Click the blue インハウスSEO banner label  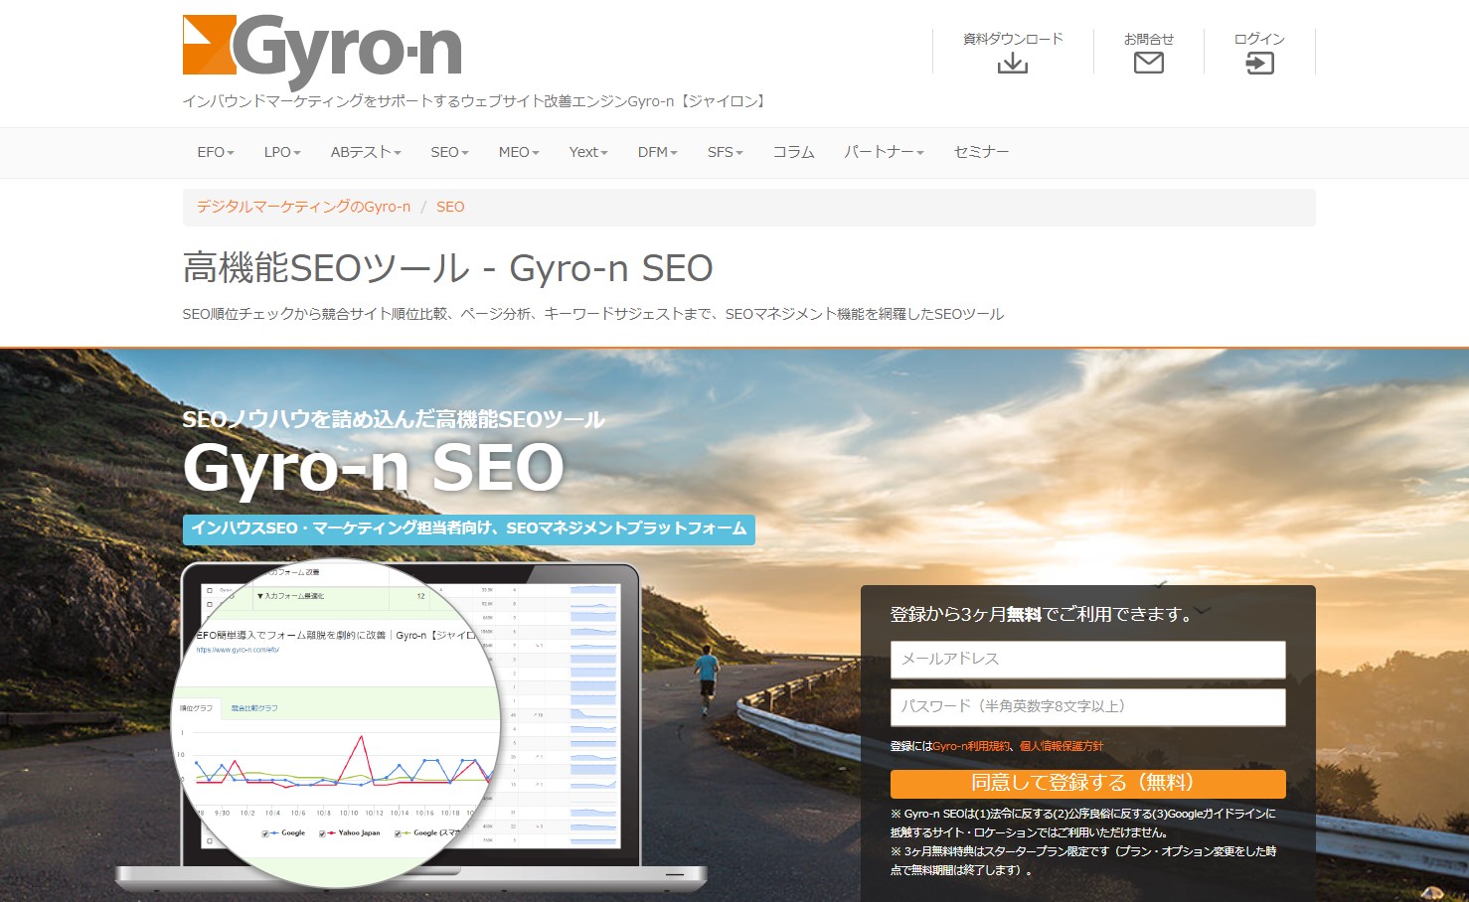[x=469, y=528]
